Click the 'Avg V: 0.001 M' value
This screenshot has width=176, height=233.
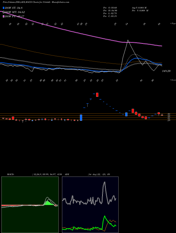point(139,8)
